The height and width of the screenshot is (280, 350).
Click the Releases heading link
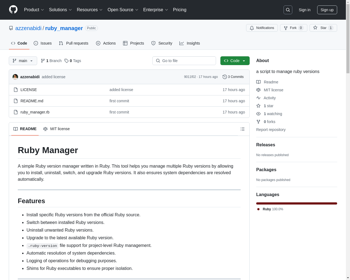[266, 145]
